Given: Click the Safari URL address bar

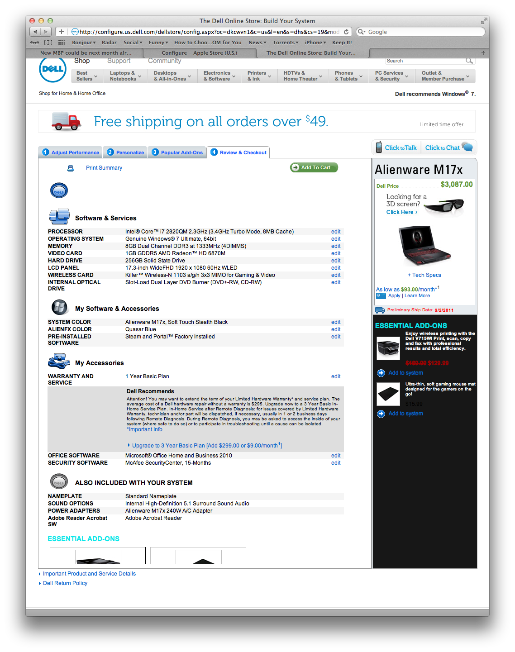Looking at the screenshot, I should pyautogui.click(x=210, y=32).
